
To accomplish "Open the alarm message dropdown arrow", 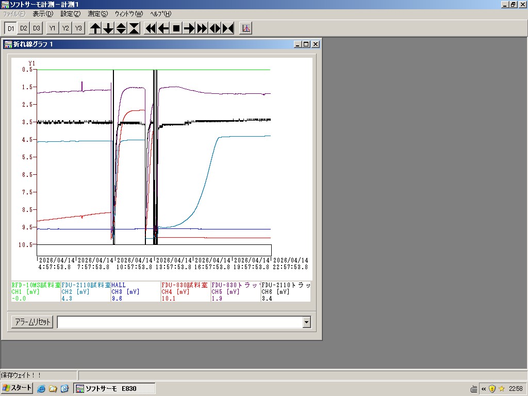I will tap(307, 322).
